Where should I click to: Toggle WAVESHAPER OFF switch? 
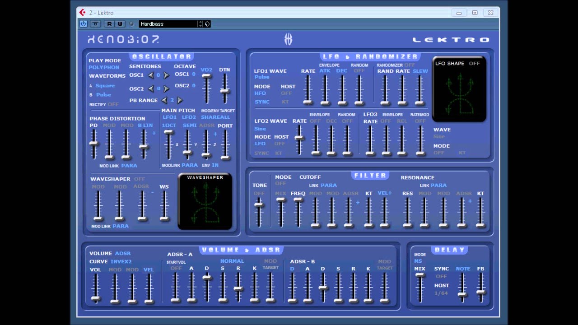pos(139,179)
